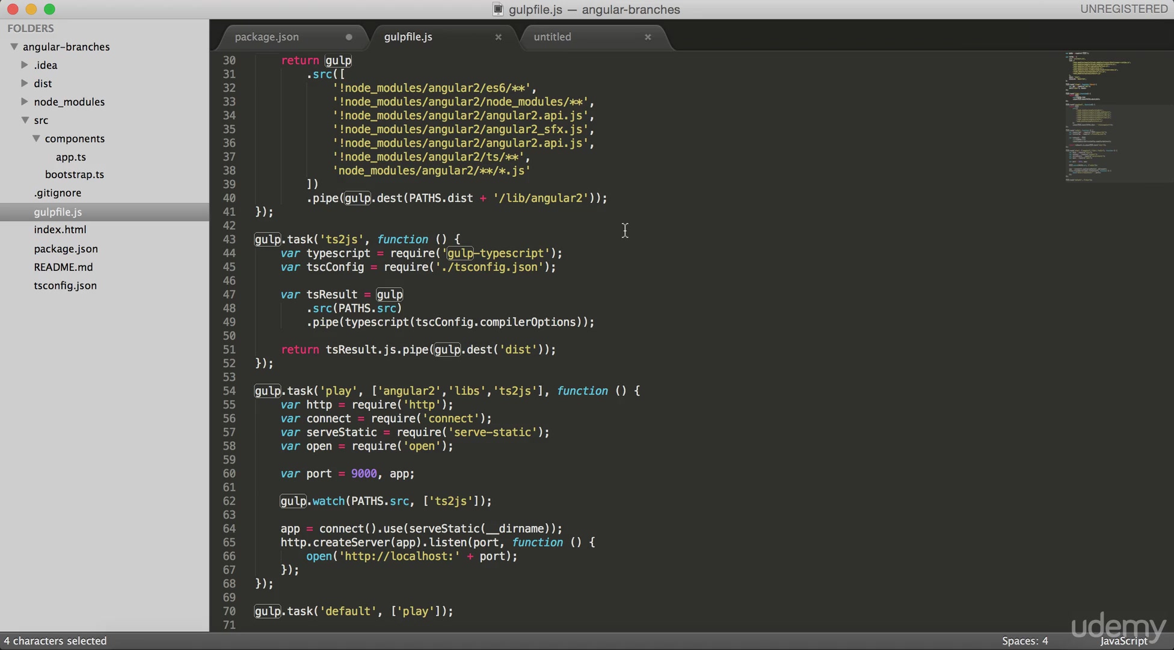
Task: Click the .idea folder name
Action: coord(45,65)
